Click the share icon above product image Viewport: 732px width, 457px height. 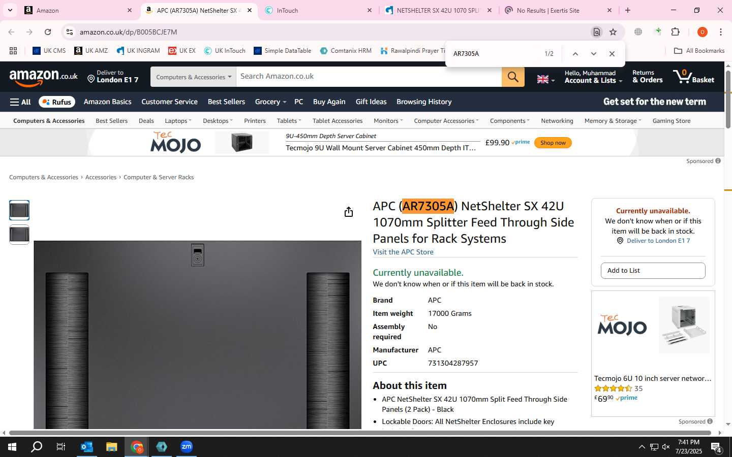[349, 212]
